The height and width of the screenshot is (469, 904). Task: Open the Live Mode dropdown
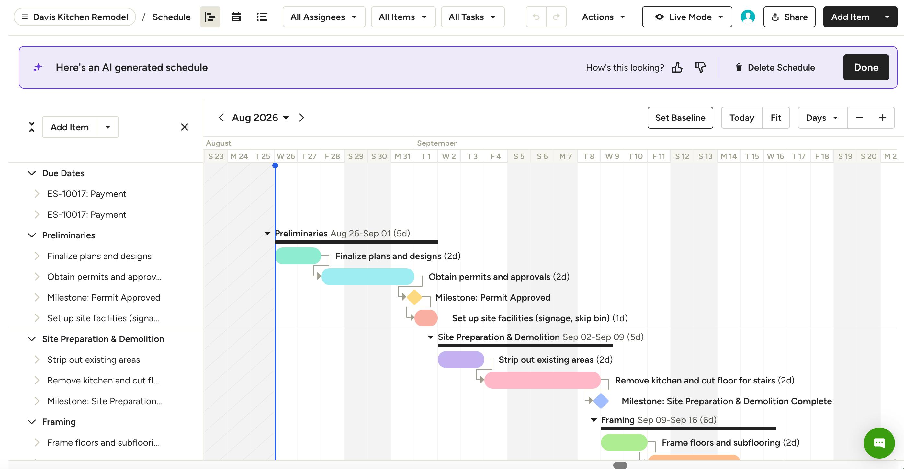pyautogui.click(x=687, y=17)
